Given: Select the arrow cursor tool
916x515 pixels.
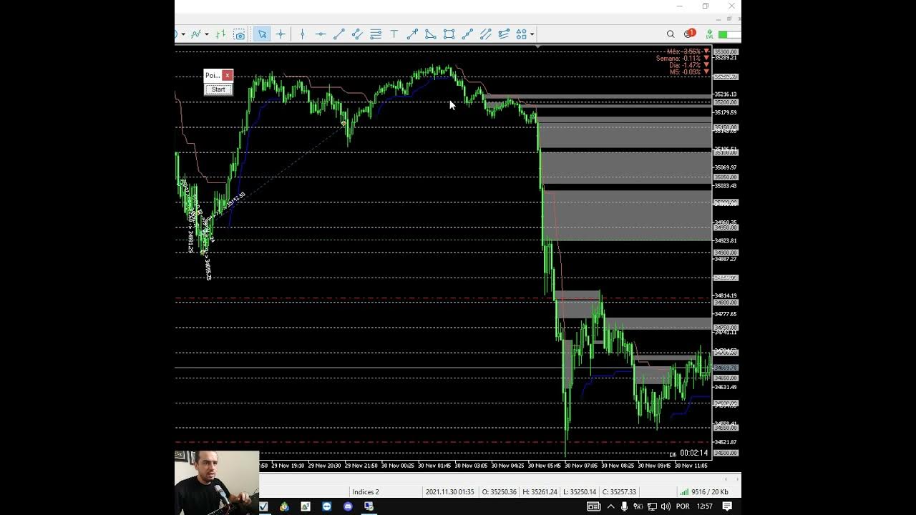Looking at the screenshot, I should point(262,34).
